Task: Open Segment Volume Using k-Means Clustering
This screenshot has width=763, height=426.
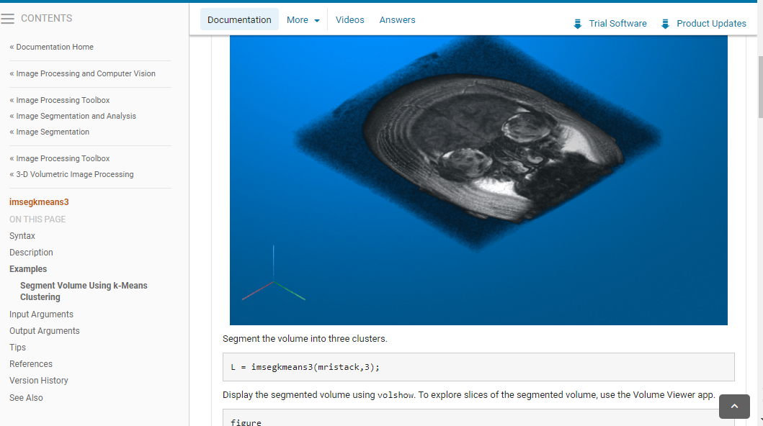Action: 84,291
